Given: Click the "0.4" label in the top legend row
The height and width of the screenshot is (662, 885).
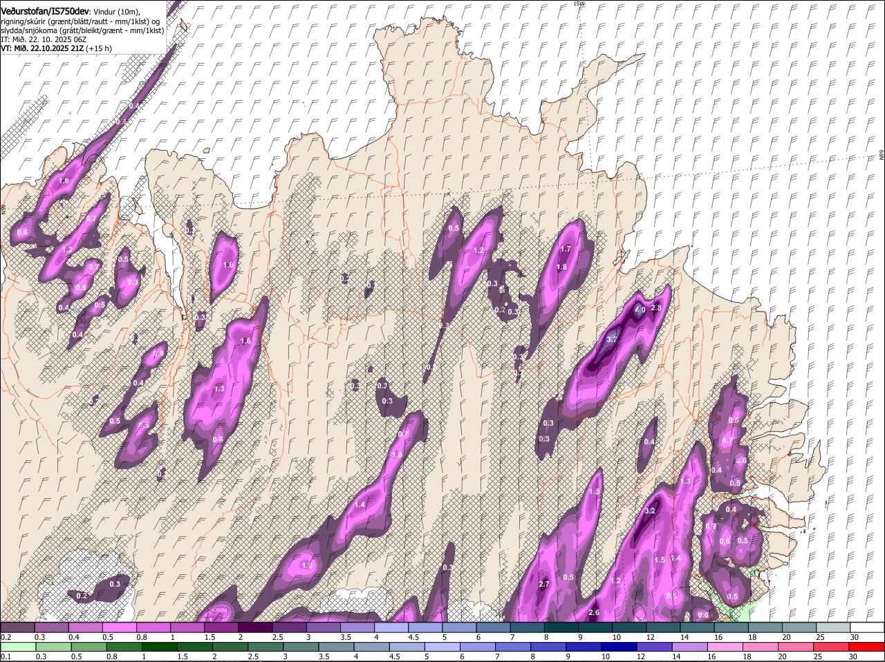Looking at the screenshot, I should click(74, 636).
